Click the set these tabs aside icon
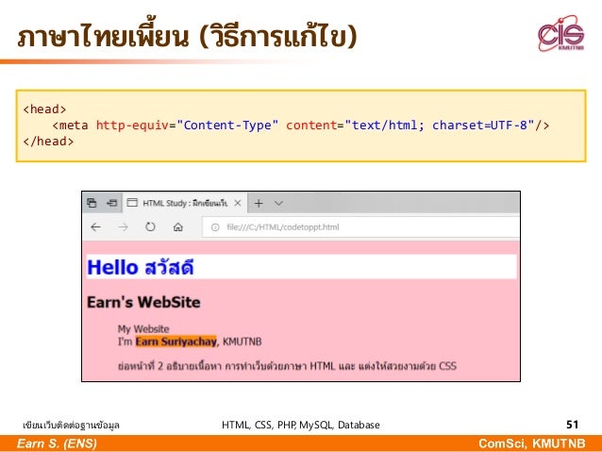The image size is (602, 452). 111,203
